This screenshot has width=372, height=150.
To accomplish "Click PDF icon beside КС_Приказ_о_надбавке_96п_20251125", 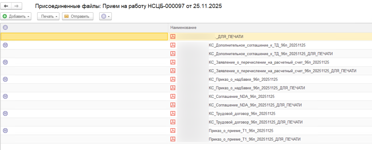I will point(173,79).
